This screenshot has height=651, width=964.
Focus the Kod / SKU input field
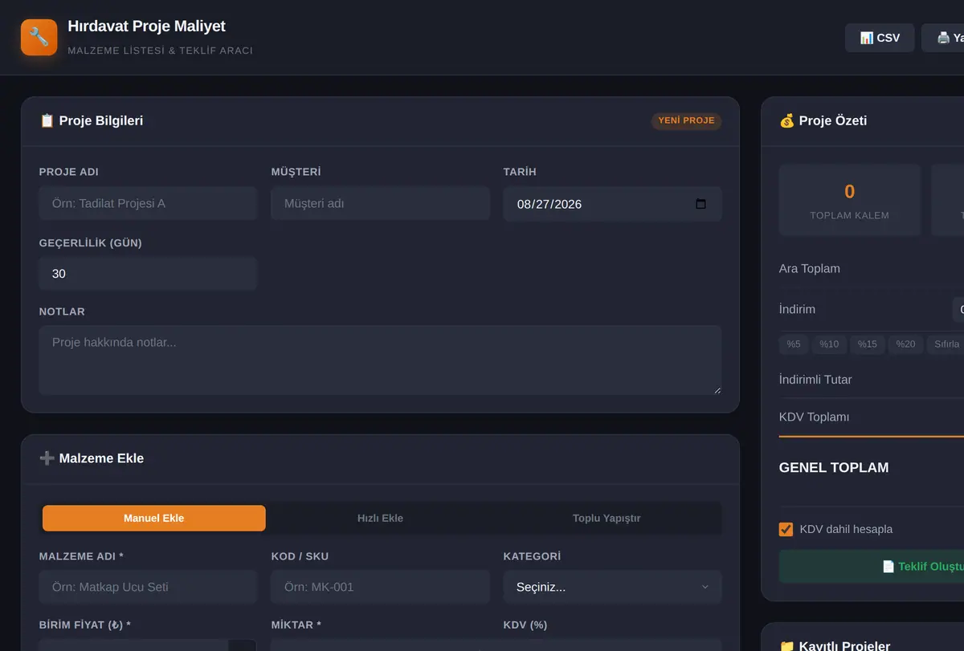(380, 587)
